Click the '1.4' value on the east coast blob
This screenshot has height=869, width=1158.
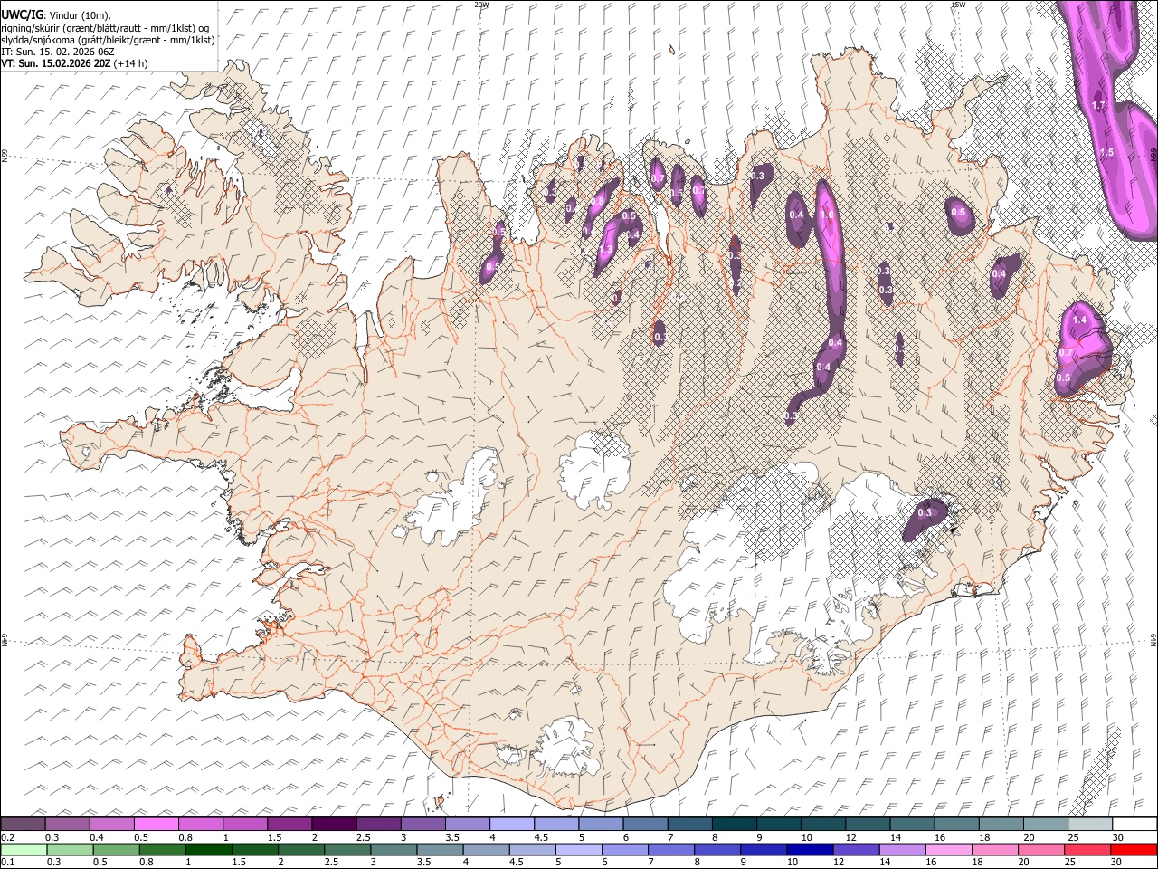pos(1079,320)
